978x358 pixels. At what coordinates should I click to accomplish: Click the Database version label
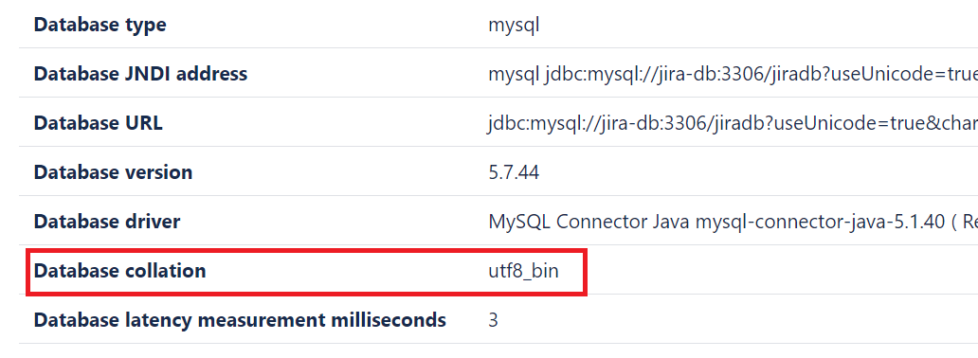113,172
